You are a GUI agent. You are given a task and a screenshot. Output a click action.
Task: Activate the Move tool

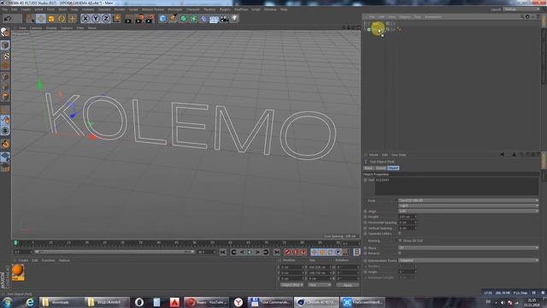click(x=41, y=18)
